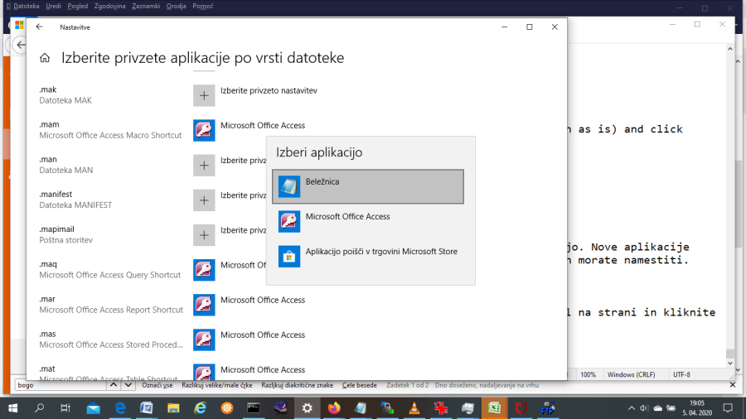Open the Zaznamki menu
The height and width of the screenshot is (419, 746).
[146, 7]
